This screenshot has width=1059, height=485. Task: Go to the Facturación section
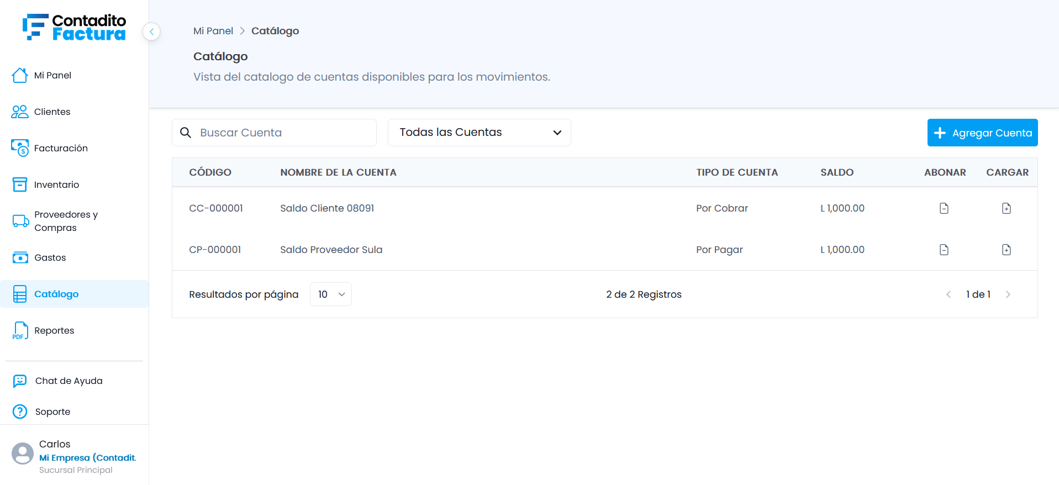click(x=61, y=148)
